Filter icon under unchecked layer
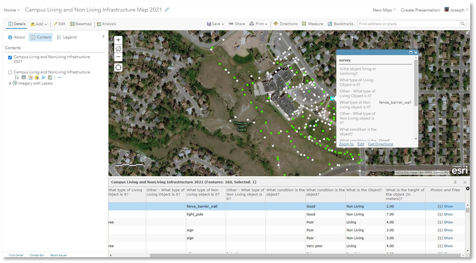 (37, 78)
